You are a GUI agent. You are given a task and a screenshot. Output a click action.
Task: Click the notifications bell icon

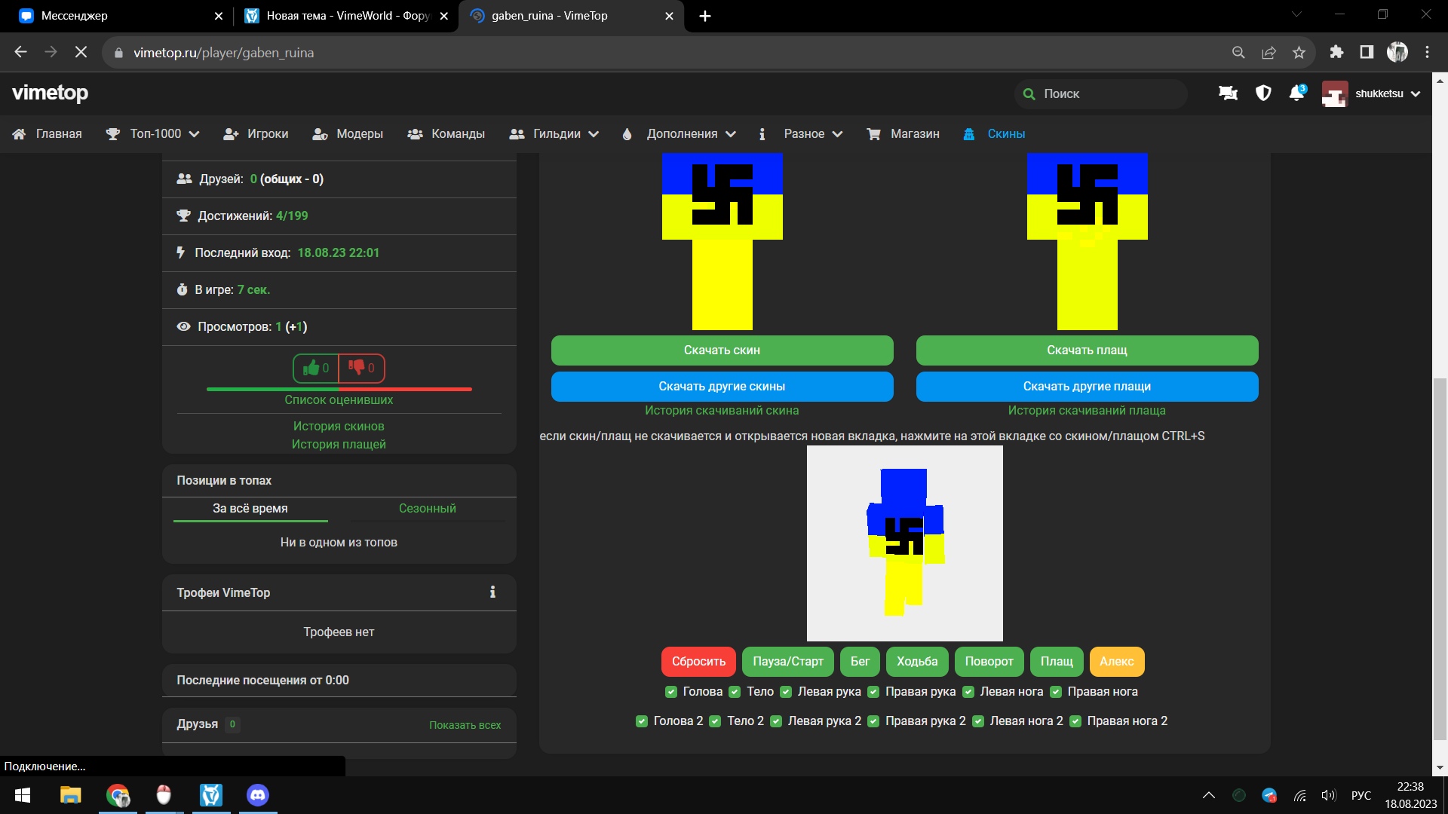pos(1296,93)
